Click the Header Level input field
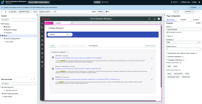Screen dimensions: 202x104 coord(183,49)
